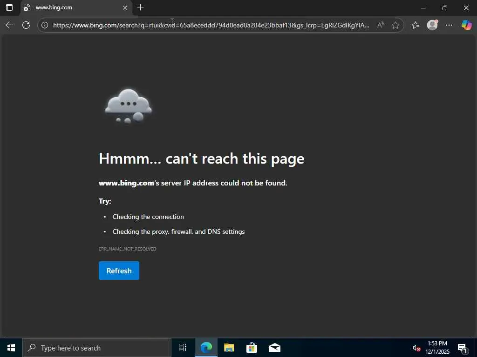Open Task View from the taskbar
The height and width of the screenshot is (357, 477).
click(183, 348)
